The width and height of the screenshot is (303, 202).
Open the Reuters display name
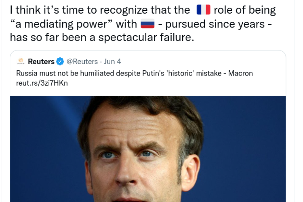click(41, 61)
